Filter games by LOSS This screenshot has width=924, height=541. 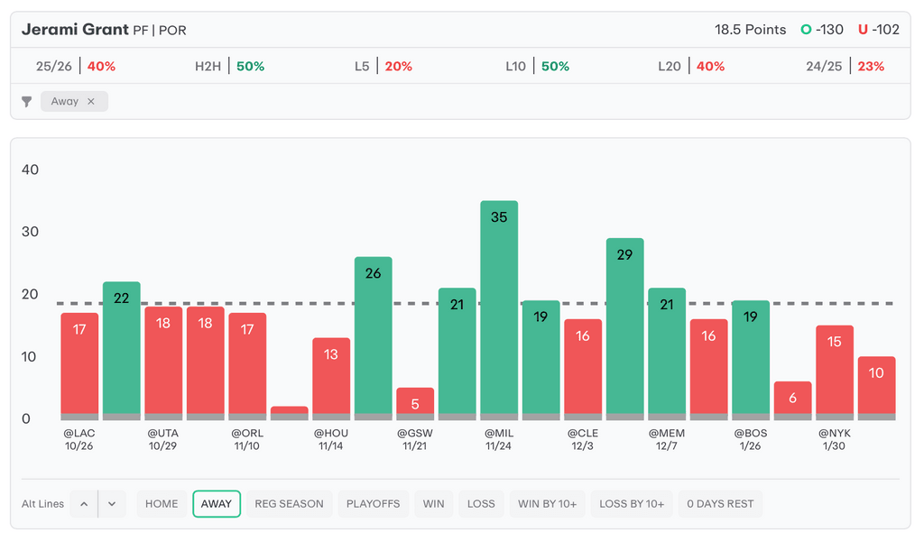pos(481,504)
